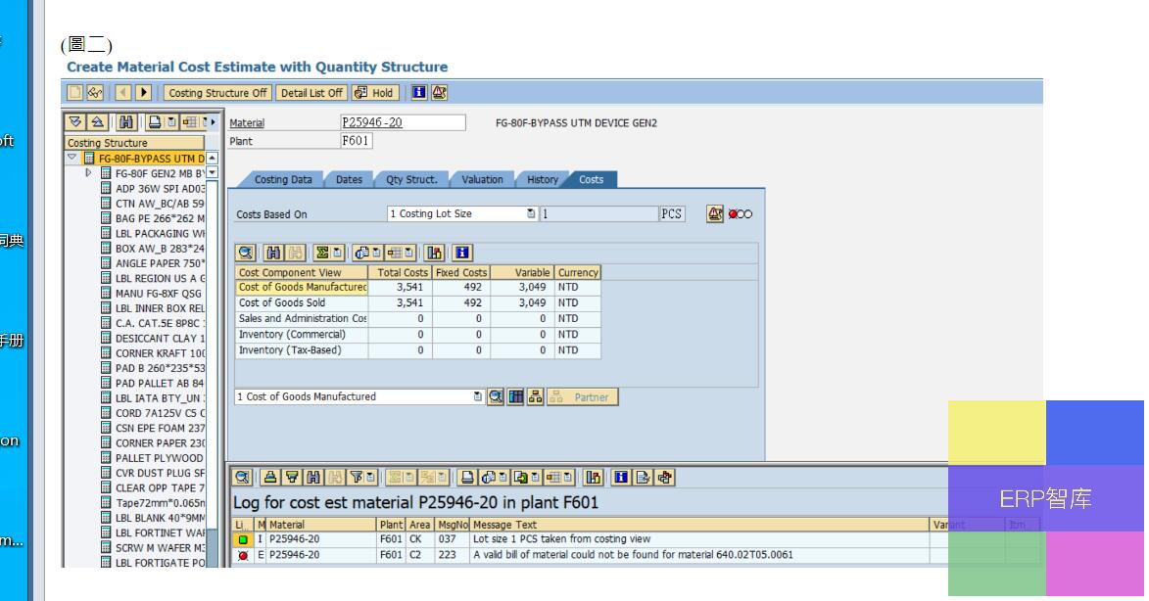Click ABC analysis icon in log toolbar

[x=594, y=478]
